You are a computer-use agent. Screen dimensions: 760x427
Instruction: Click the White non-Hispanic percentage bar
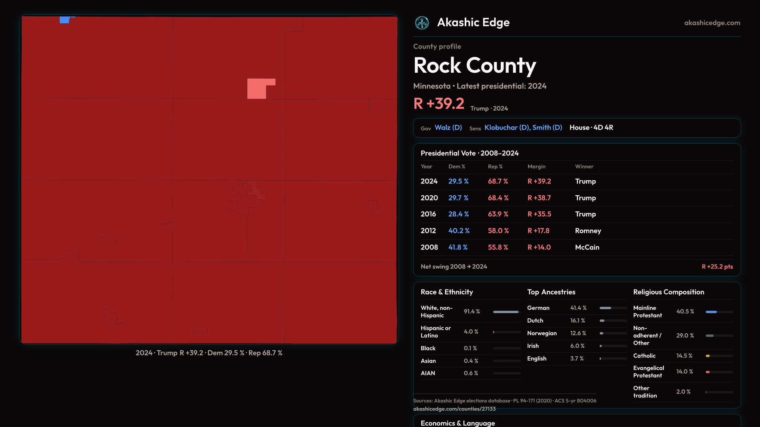(x=506, y=312)
